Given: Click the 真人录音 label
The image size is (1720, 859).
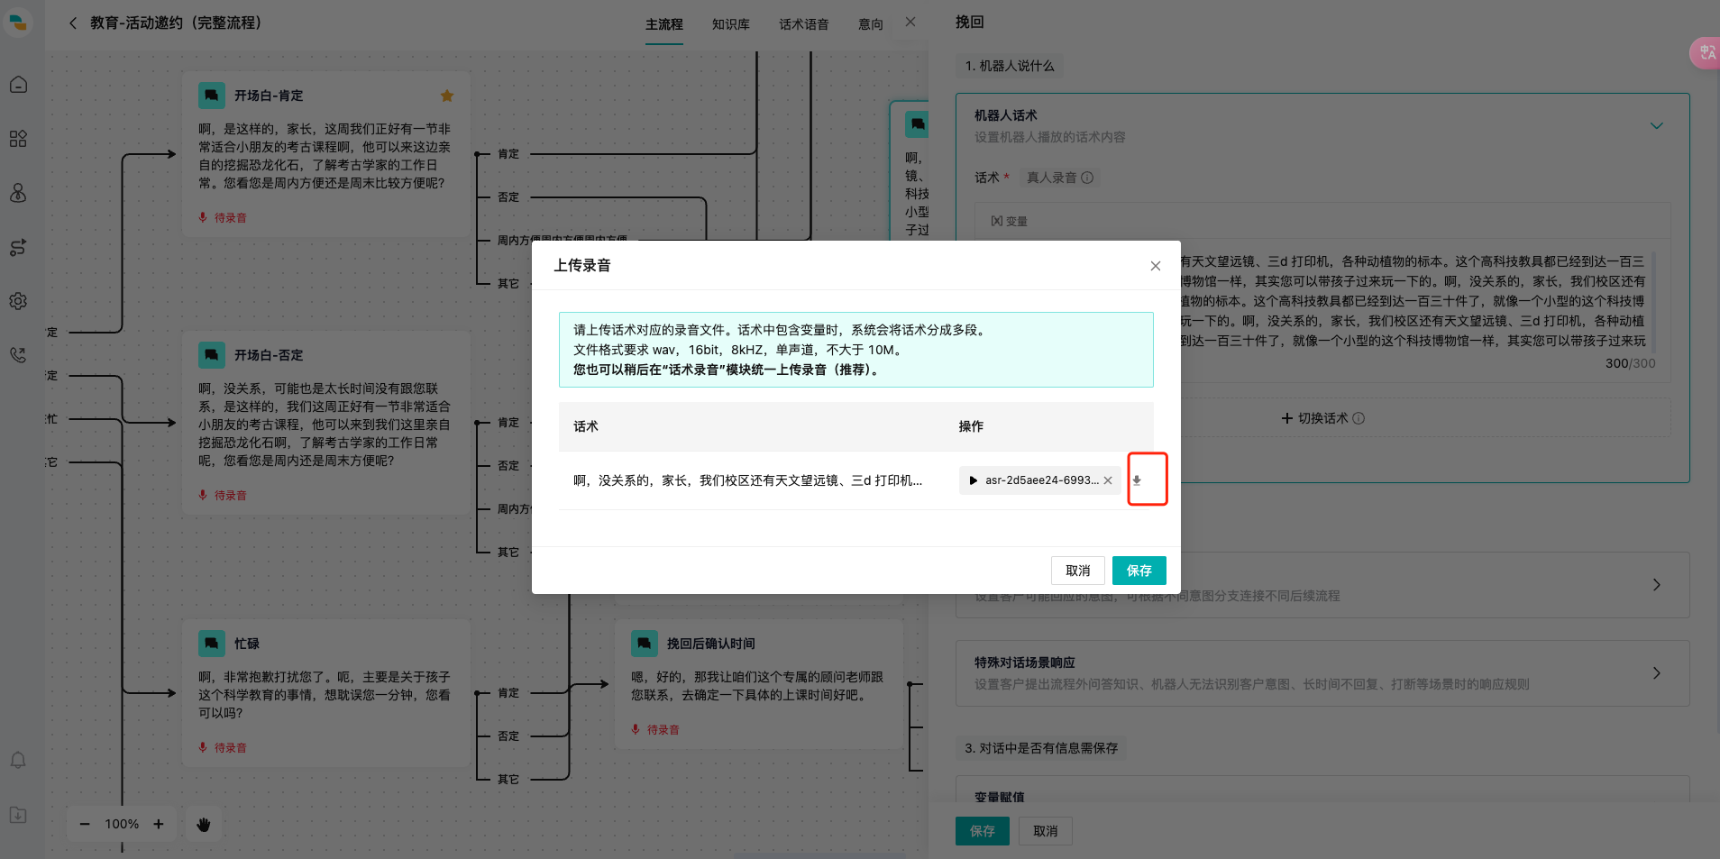Looking at the screenshot, I should click(x=1051, y=178).
